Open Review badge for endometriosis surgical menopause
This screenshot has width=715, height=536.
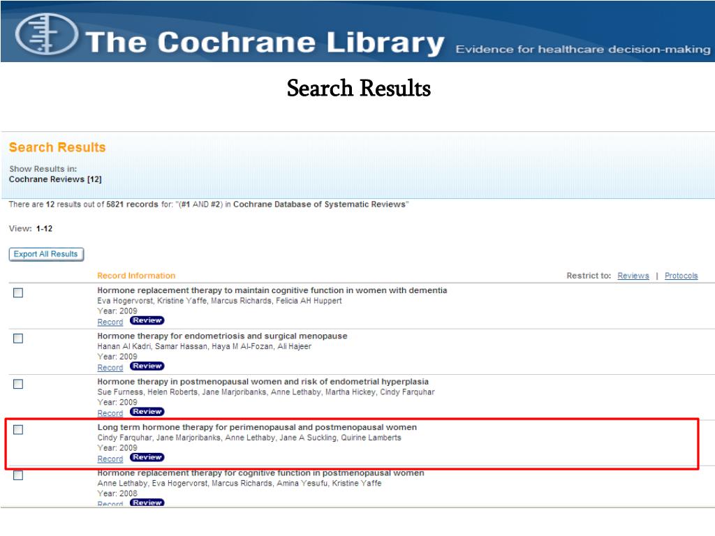147,366
